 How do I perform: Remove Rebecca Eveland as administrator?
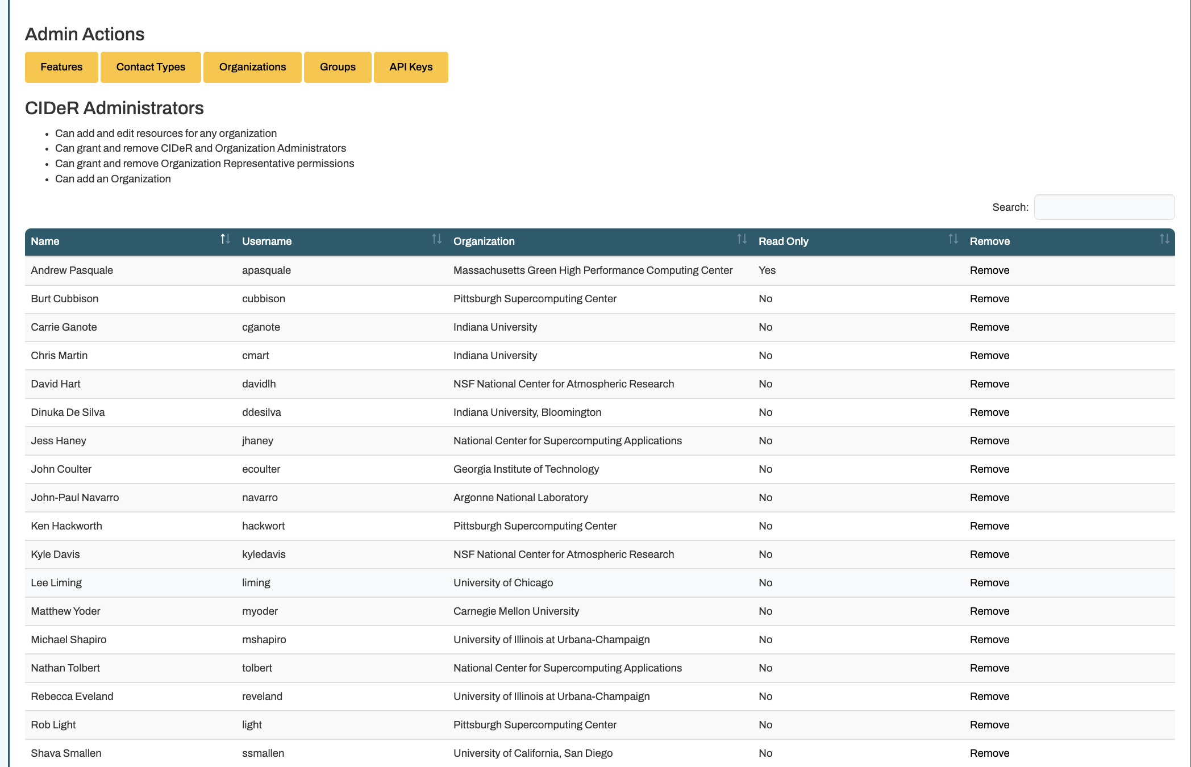(989, 697)
